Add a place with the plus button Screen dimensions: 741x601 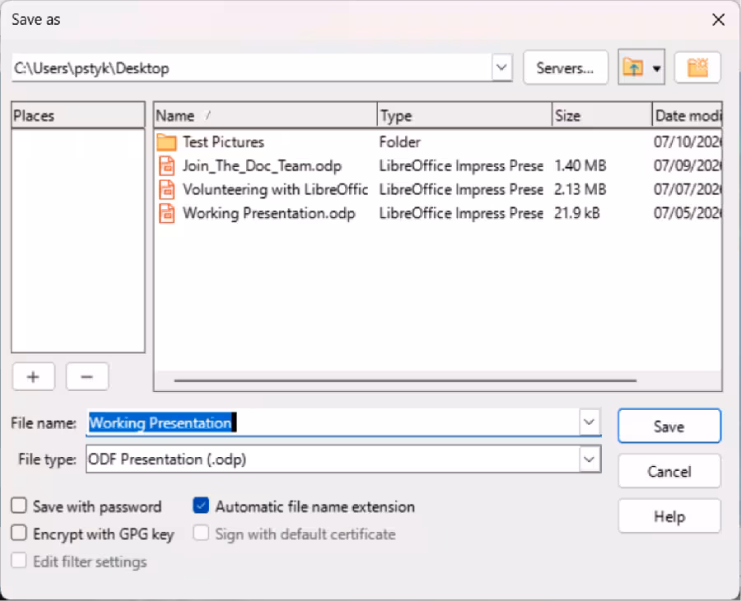coord(34,376)
